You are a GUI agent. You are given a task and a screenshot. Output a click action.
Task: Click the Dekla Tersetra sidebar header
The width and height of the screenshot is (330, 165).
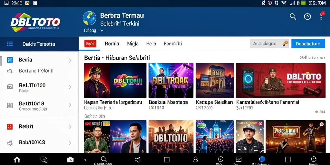39,44
